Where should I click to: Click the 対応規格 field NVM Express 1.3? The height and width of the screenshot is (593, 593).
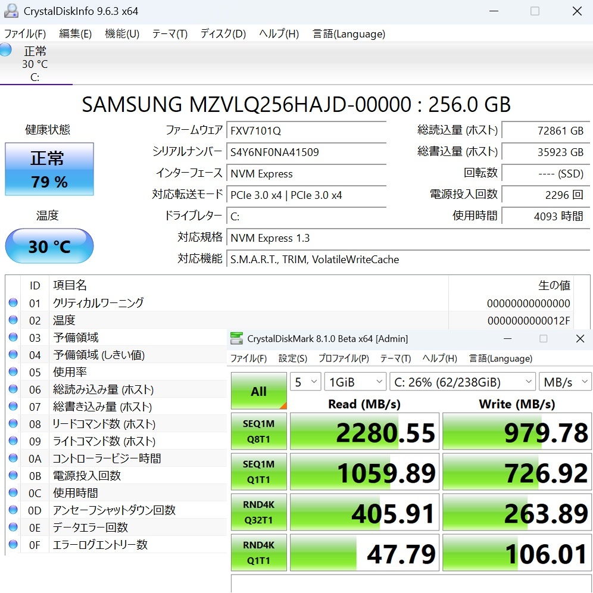[408, 238]
